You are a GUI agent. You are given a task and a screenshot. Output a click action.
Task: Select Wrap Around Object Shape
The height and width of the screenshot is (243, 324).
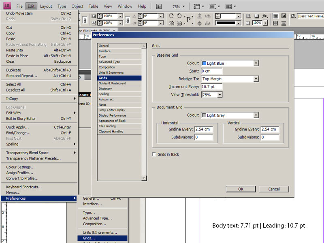click(275, 23)
